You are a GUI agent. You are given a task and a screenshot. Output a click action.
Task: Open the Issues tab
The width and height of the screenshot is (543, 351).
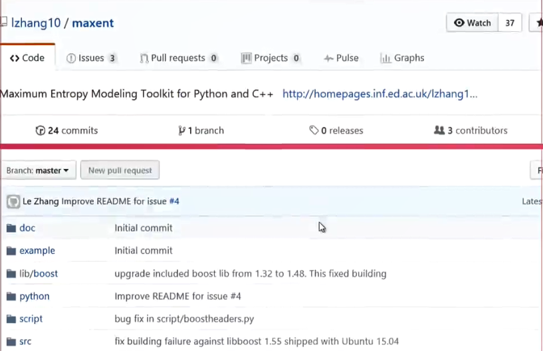click(91, 58)
